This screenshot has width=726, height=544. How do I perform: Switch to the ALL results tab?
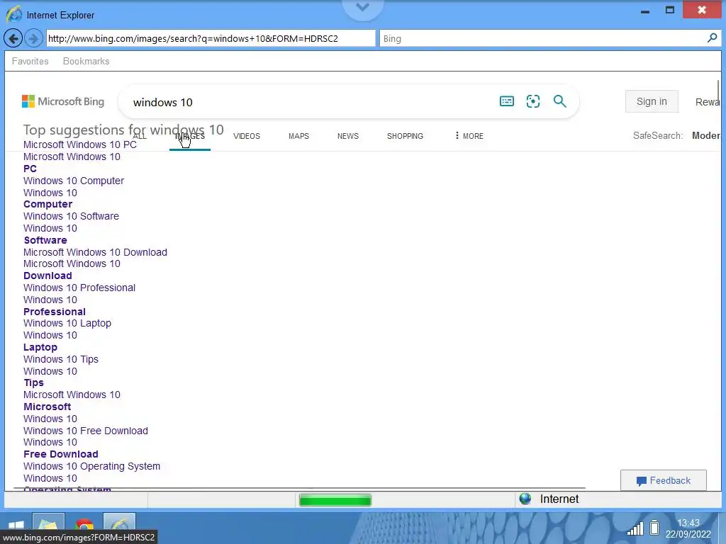tap(140, 136)
